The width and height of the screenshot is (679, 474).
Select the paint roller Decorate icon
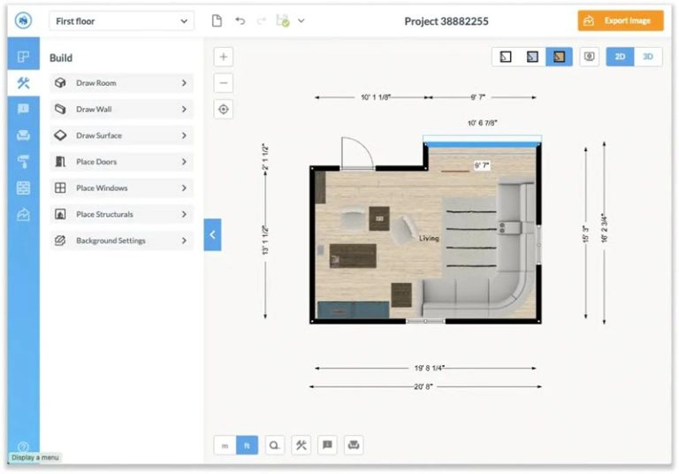[x=23, y=162]
